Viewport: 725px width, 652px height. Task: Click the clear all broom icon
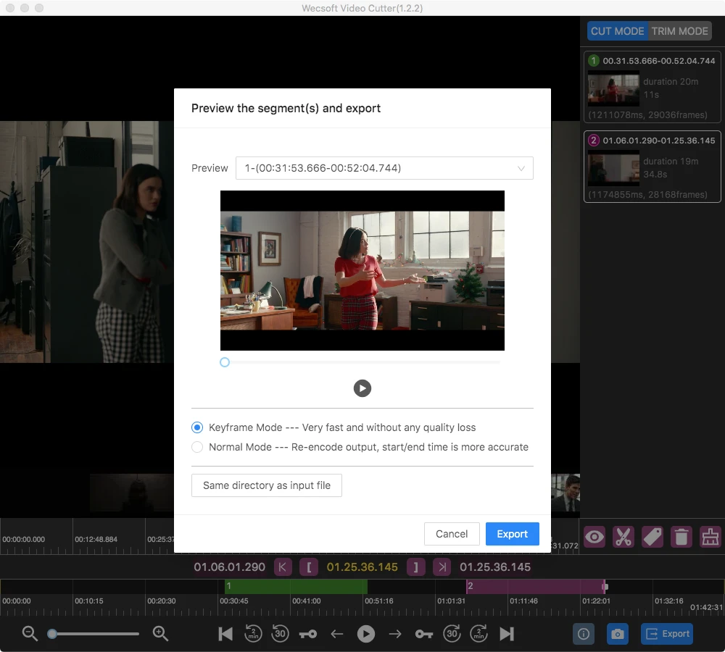click(710, 537)
